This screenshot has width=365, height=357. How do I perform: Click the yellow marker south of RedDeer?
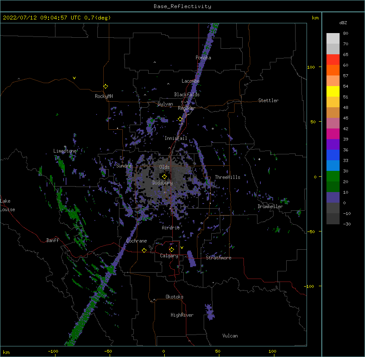pos(180,119)
